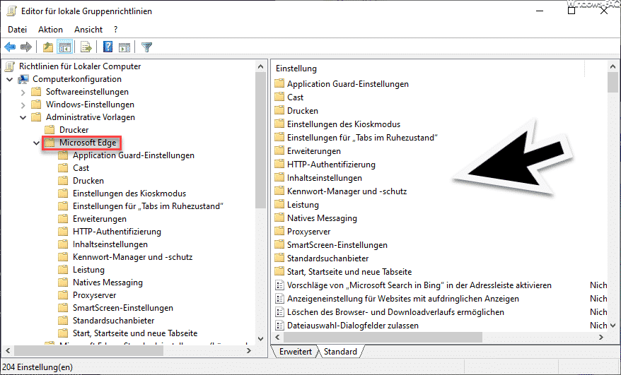Select SmartScreen-Einstellungen in right list

click(x=337, y=245)
